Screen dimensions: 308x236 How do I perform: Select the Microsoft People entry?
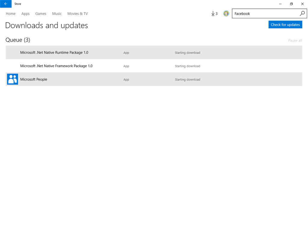(x=154, y=79)
